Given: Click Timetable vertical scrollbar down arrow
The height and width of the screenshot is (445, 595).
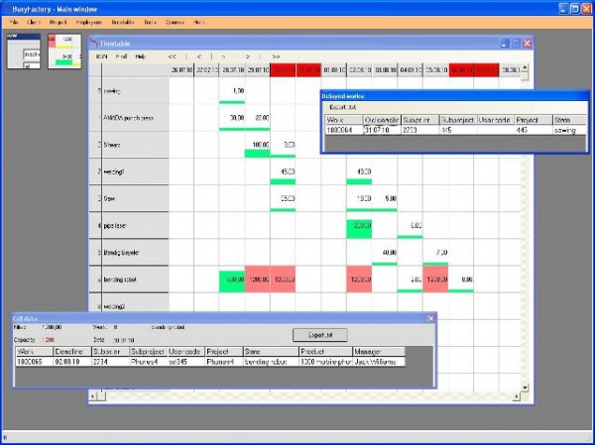Looking at the screenshot, I should click(x=525, y=388).
